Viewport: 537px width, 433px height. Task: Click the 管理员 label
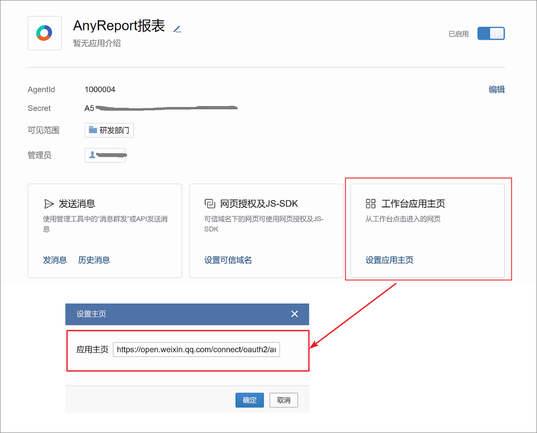39,155
